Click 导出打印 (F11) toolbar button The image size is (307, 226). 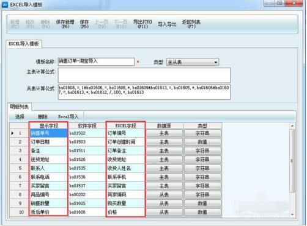pyautogui.click(x=142, y=24)
